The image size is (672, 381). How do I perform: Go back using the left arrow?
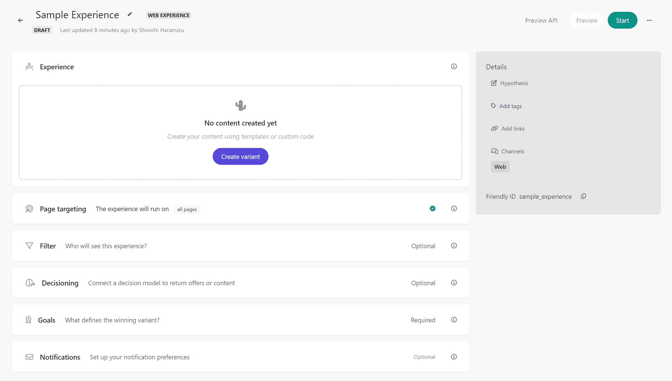(20, 20)
